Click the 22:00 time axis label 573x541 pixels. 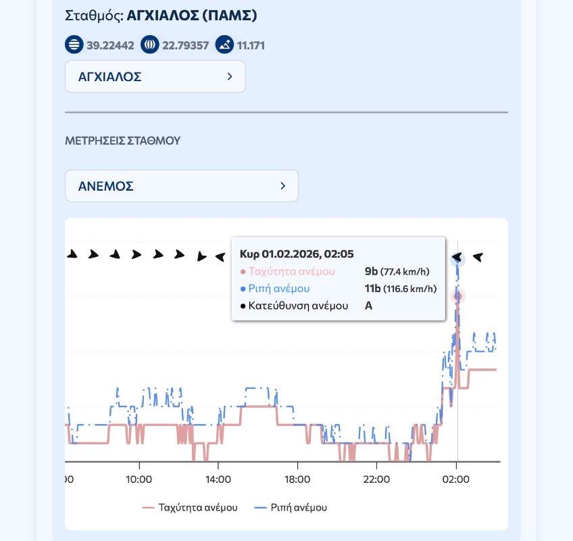pyautogui.click(x=376, y=479)
